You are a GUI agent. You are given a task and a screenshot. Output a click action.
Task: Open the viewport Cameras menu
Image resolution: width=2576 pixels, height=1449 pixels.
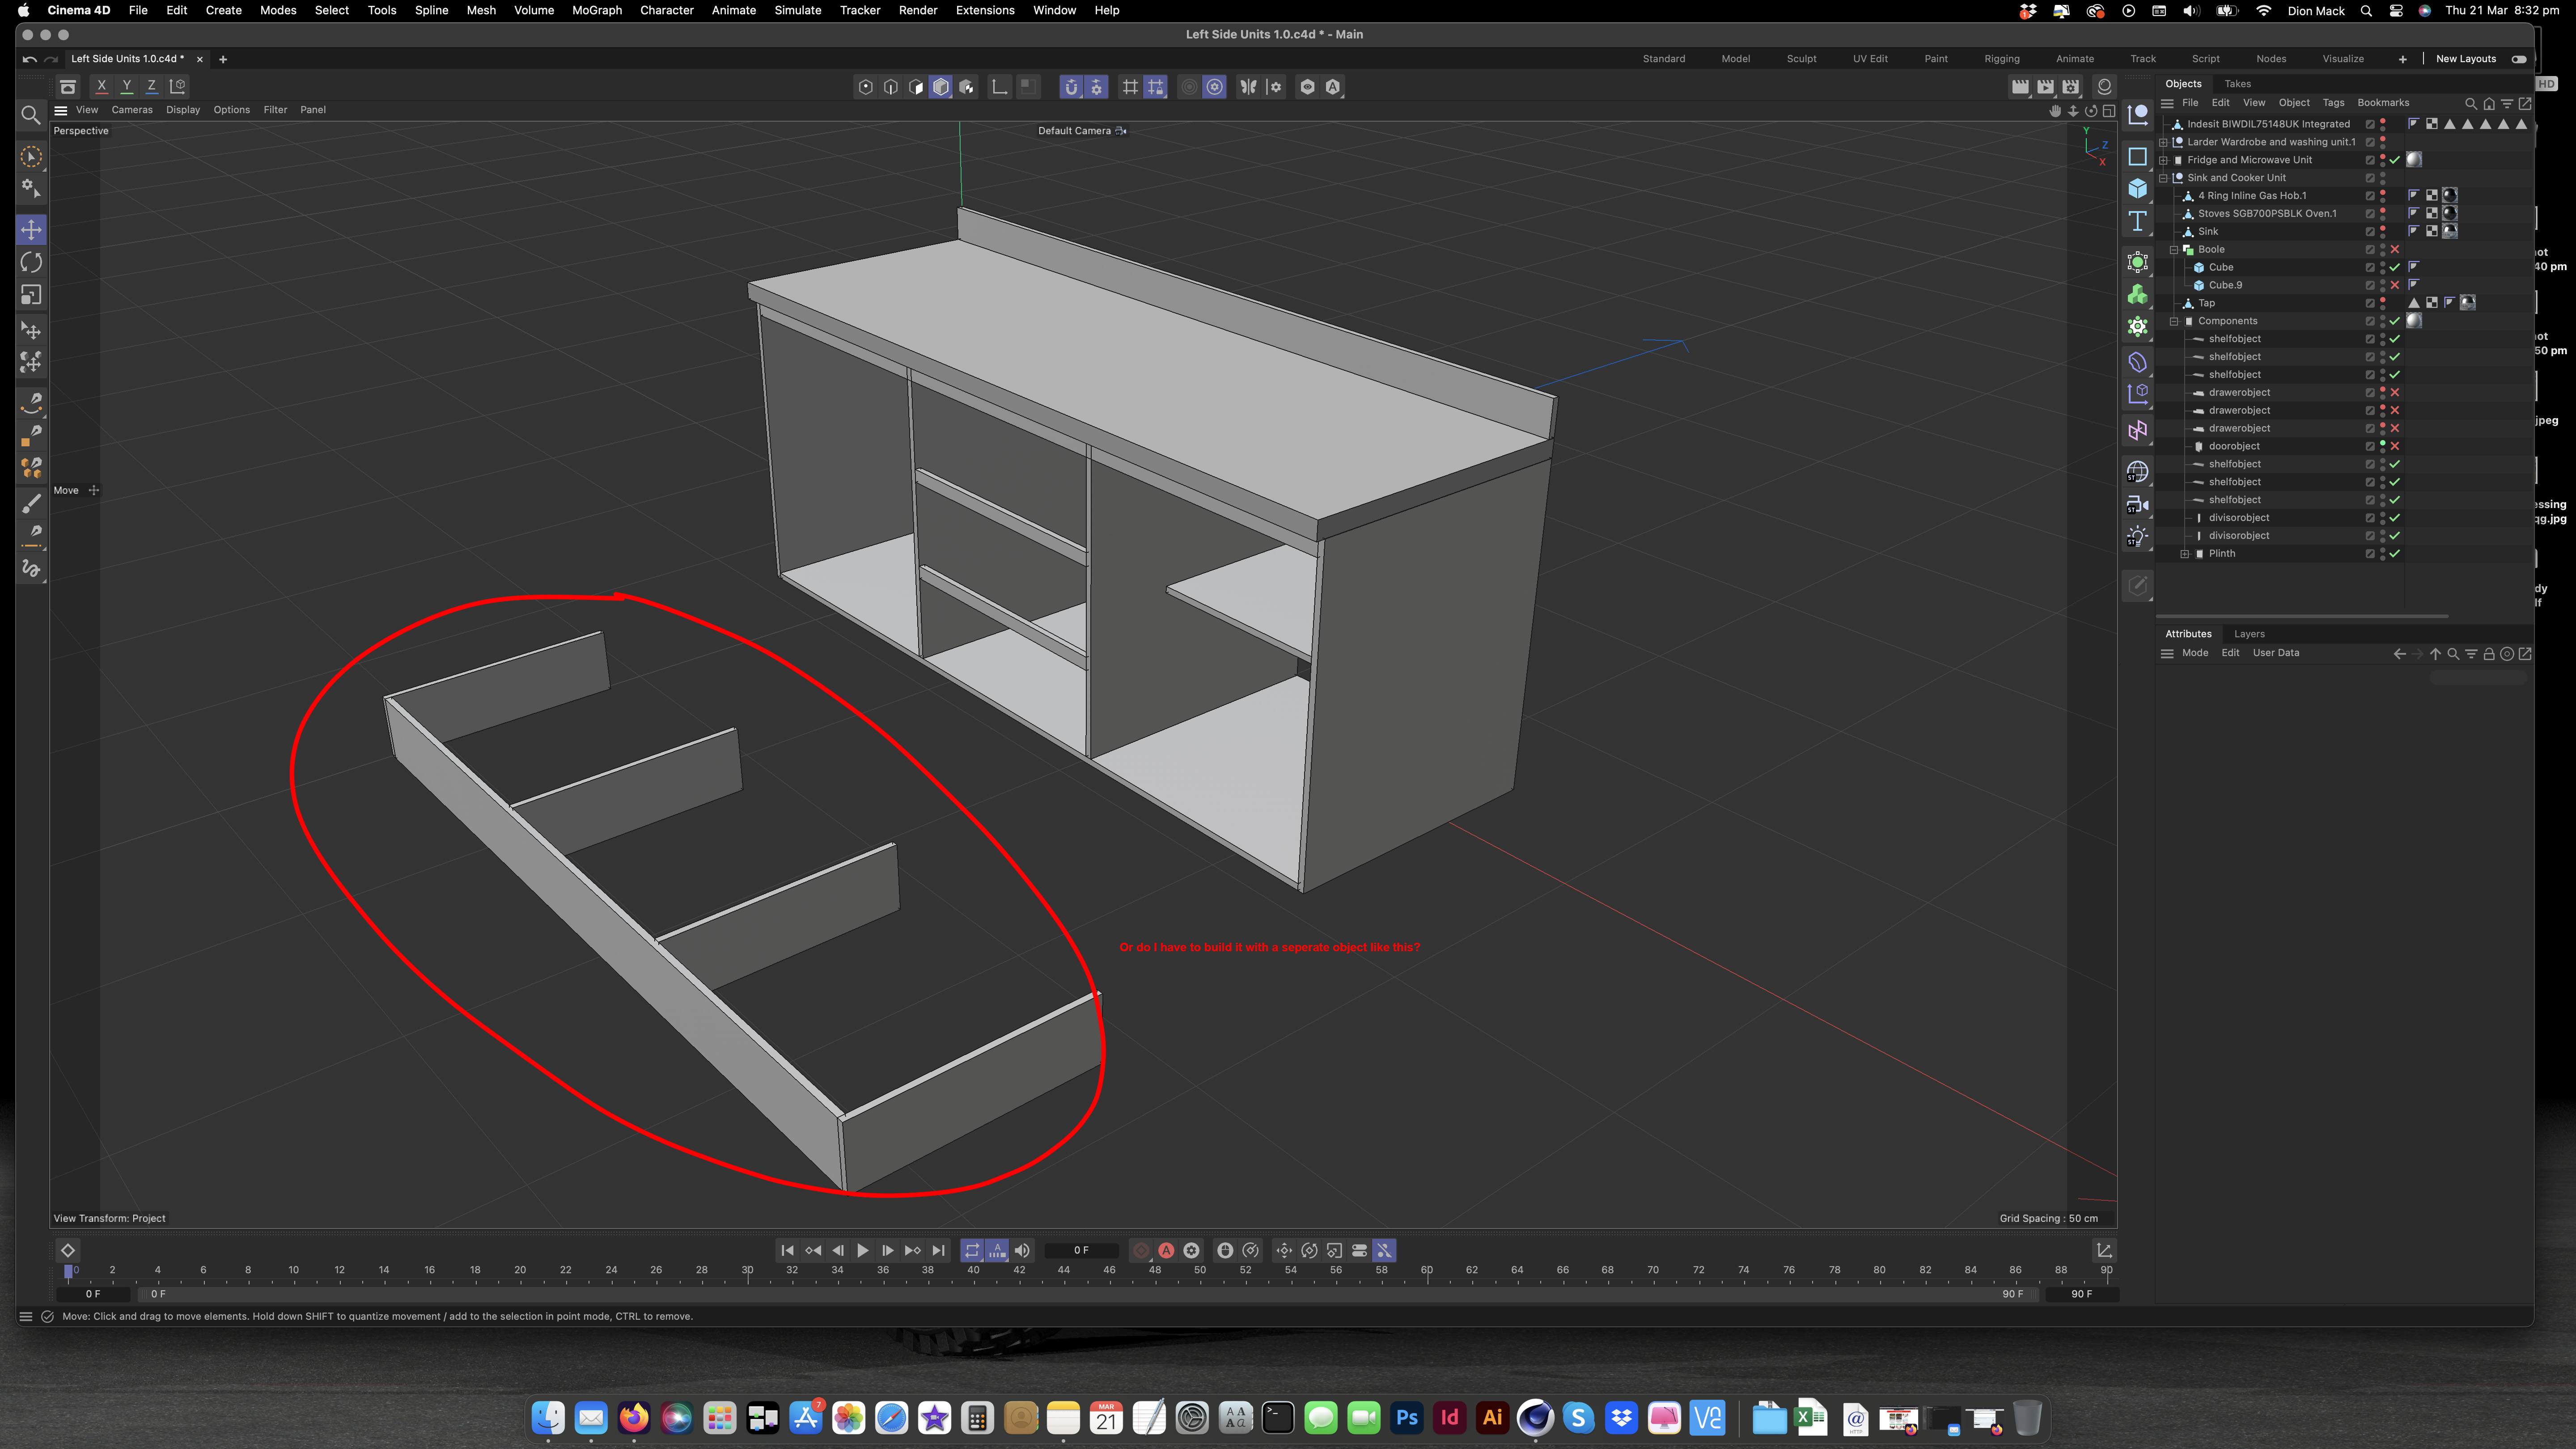[x=132, y=110]
